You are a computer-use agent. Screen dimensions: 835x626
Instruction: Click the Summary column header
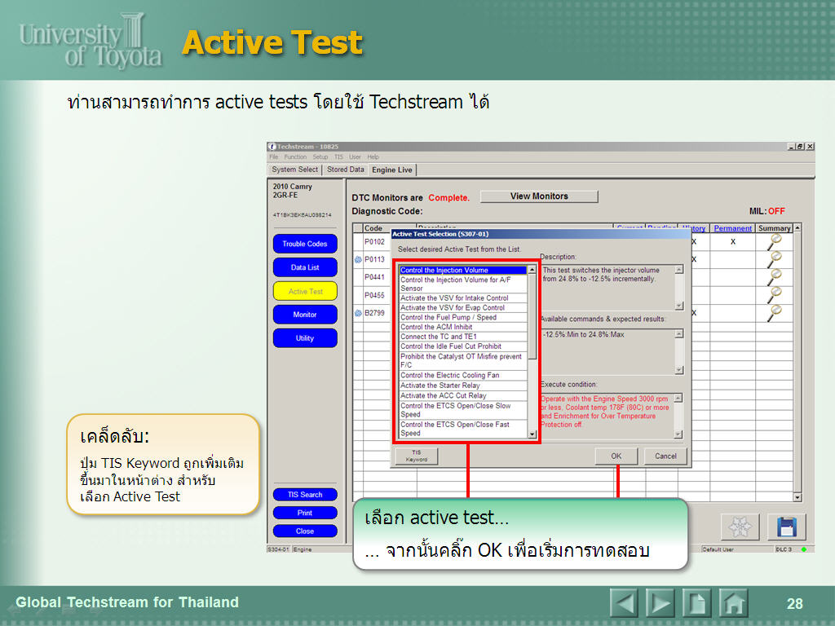tap(775, 228)
